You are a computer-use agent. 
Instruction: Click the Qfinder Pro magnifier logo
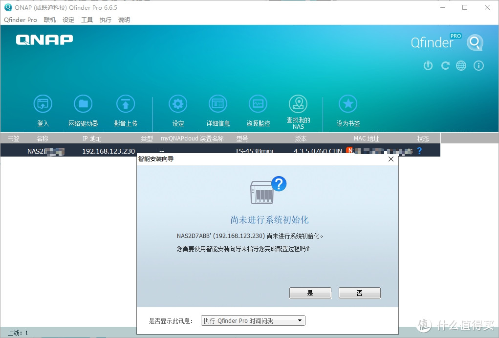point(475,42)
